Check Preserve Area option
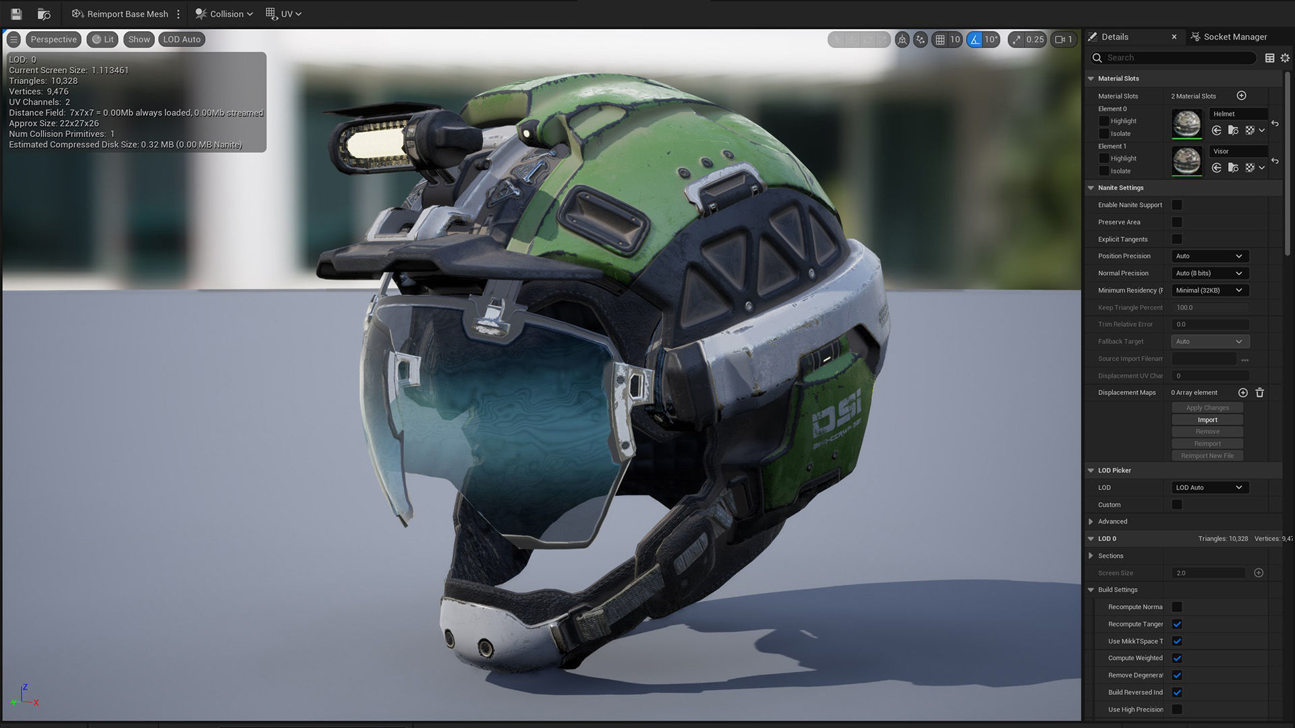Image resolution: width=1295 pixels, height=728 pixels. point(1177,222)
